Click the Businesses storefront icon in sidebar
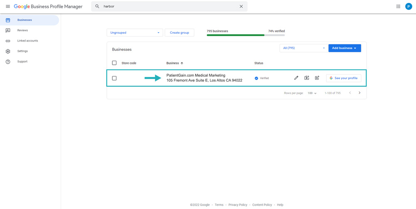The width and height of the screenshot is (416, 209). tap(8, 20)
